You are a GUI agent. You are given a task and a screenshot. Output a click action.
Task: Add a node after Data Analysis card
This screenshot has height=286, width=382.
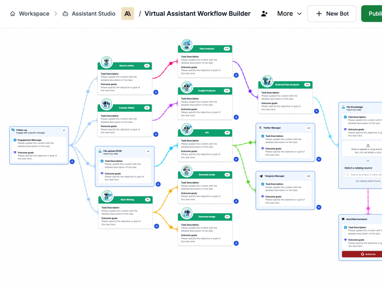[x=236, y=75]
